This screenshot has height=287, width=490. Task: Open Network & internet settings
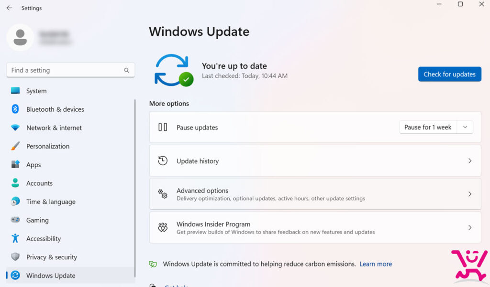tap(70, 128)
